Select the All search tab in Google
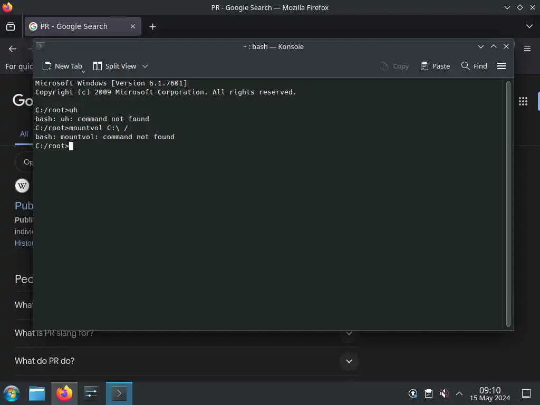The image size is (540, 405). coord(24,134)
